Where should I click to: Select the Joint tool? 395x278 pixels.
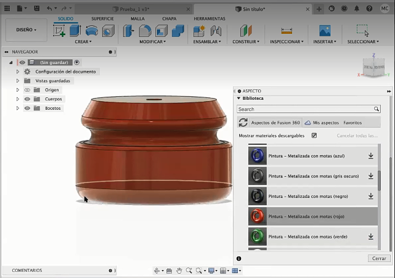point(216,31)
